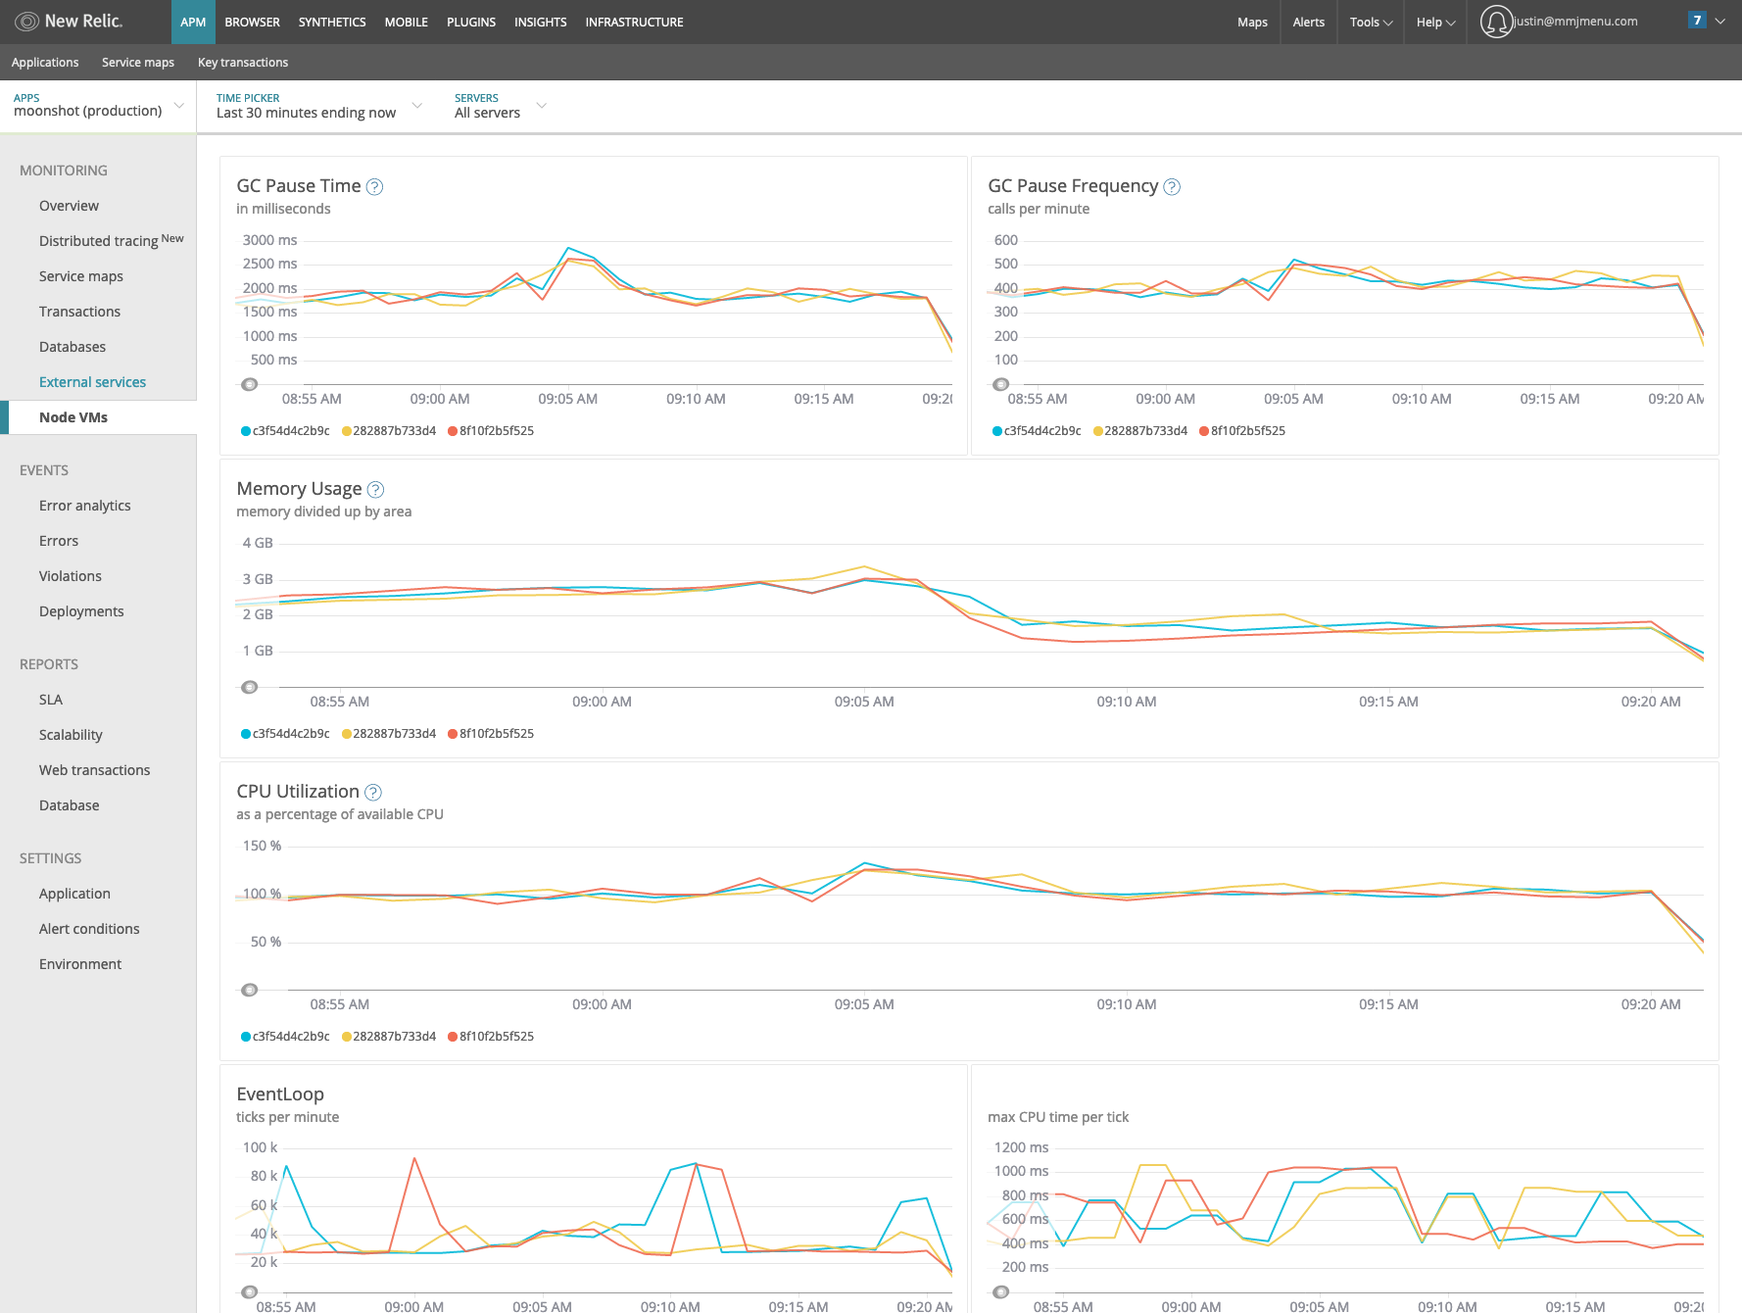Open the Maps page
Image resolution: width=1742 pixels, height=1313 pixels.
click(1252, 22)
